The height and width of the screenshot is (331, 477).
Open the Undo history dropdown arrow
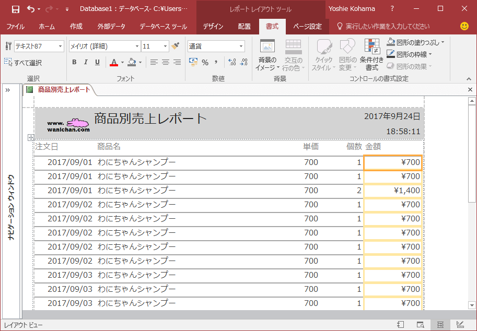(x=39, y=9)
